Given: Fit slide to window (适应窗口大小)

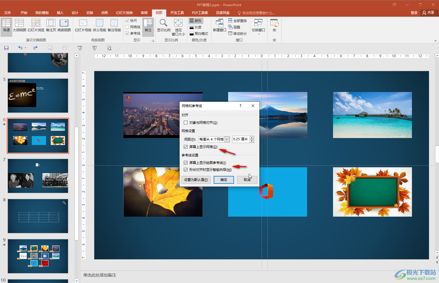Looking at the screenshot, I should pos(178,27).
